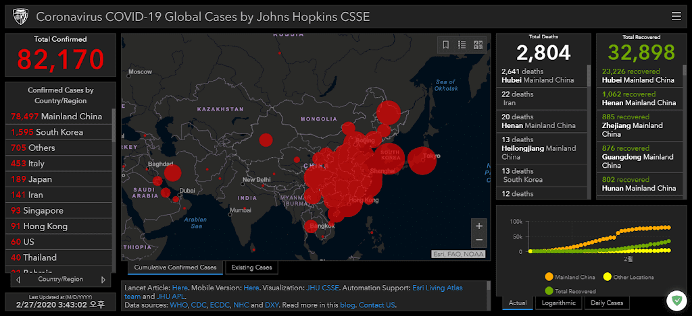Screen dimensions: 692x316
Task: Click the 802 recovered Hunan entry
Action: [x=639, y=184]
